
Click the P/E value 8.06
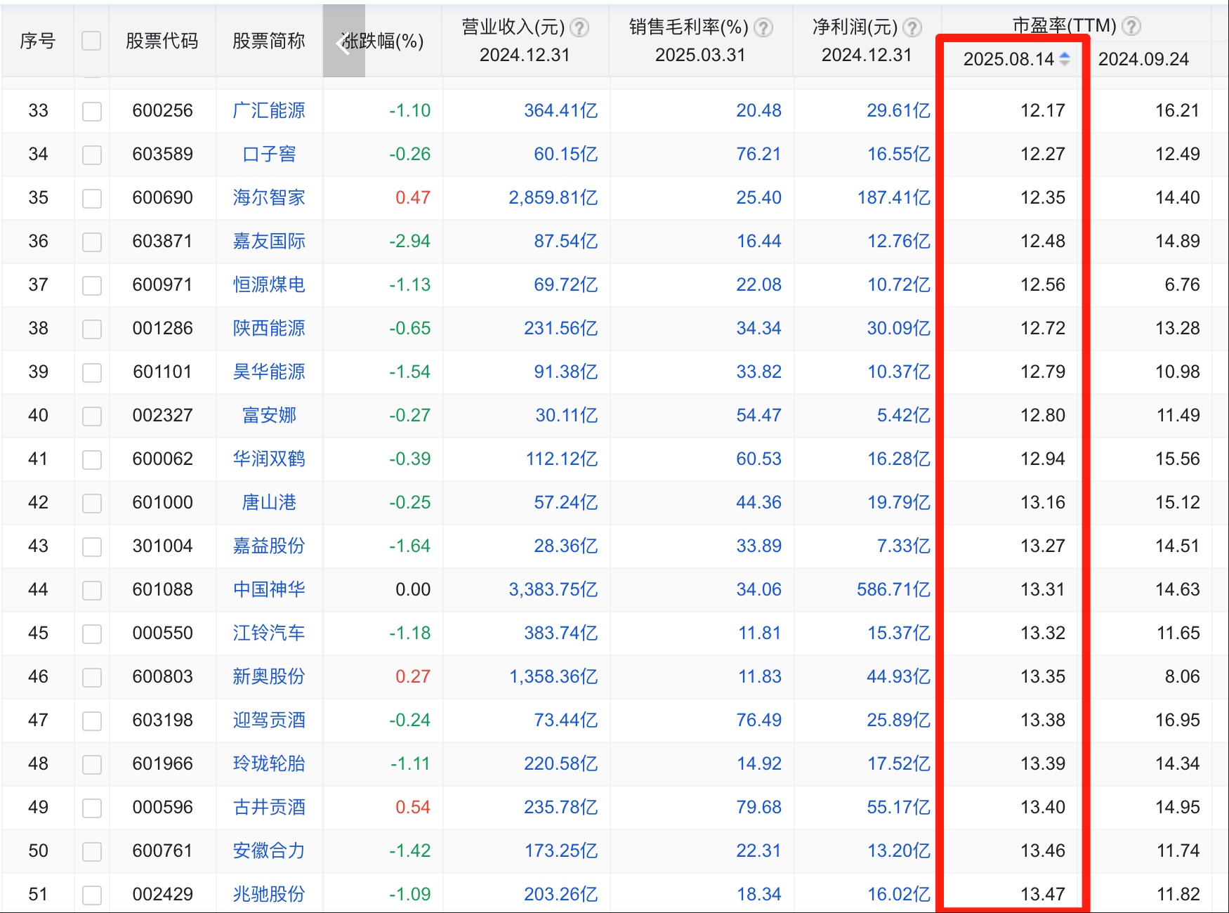click(1183, 676)
